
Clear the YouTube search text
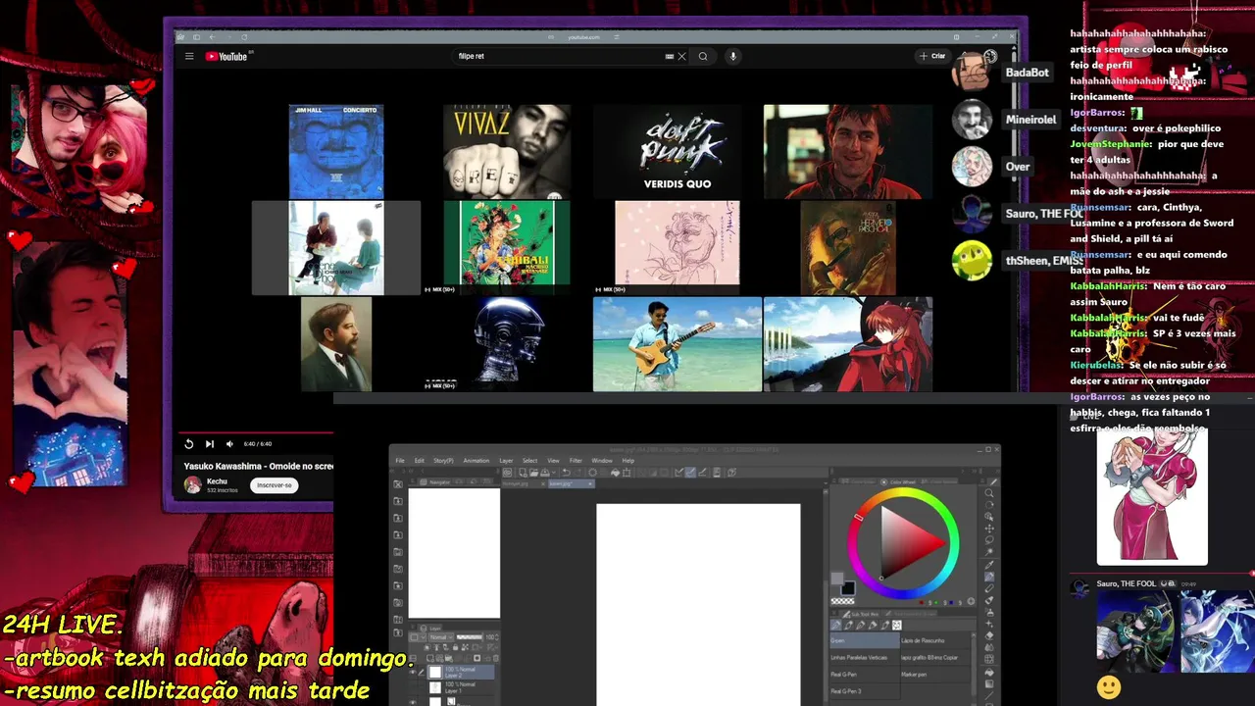coord(681,56)
